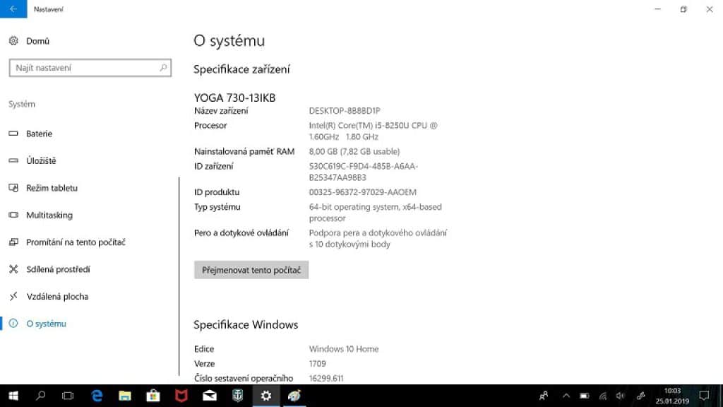
Task: Open File Explorer from the taskbar
Action: coord(124,396)
